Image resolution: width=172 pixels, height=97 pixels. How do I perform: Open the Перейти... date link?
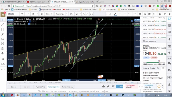(59, 83)
